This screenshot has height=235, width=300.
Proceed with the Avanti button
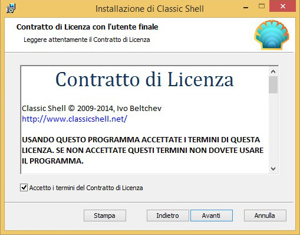(212, 216)
